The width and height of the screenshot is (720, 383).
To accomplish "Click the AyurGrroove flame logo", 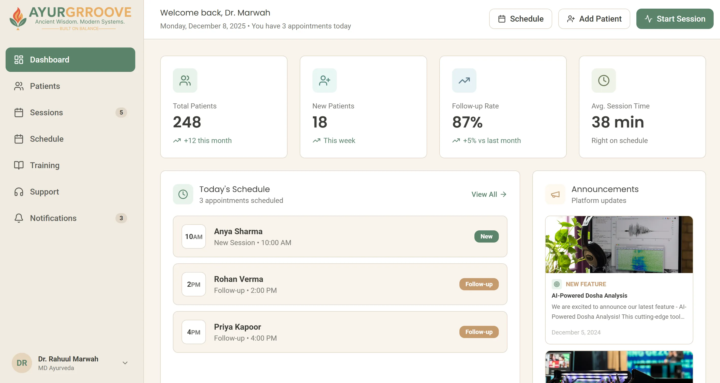I will tap(18, 19).
